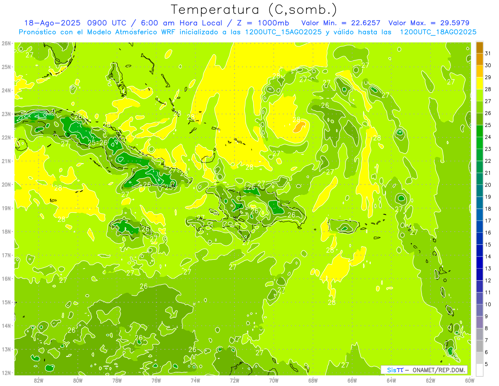Click the legend value '31'

(x=488, y=53)
